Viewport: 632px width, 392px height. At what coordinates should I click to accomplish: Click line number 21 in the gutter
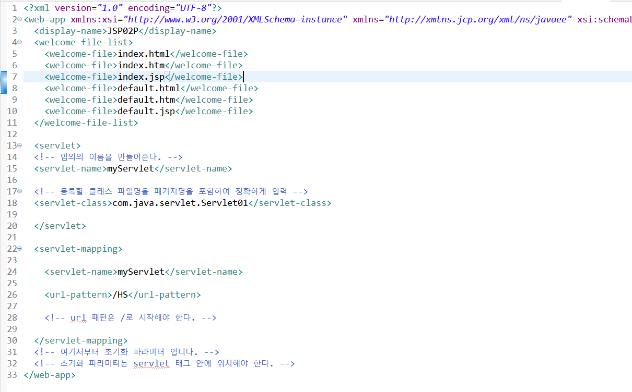tap(12, 237)
